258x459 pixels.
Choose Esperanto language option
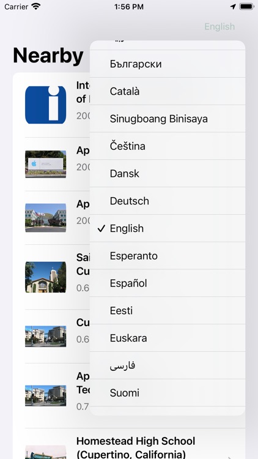point(168,256)
